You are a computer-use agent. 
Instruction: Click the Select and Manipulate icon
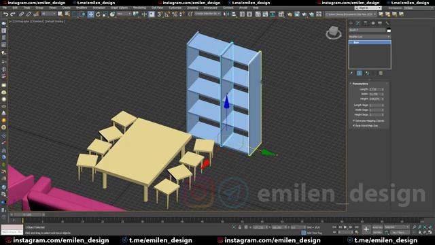(144, 14)
